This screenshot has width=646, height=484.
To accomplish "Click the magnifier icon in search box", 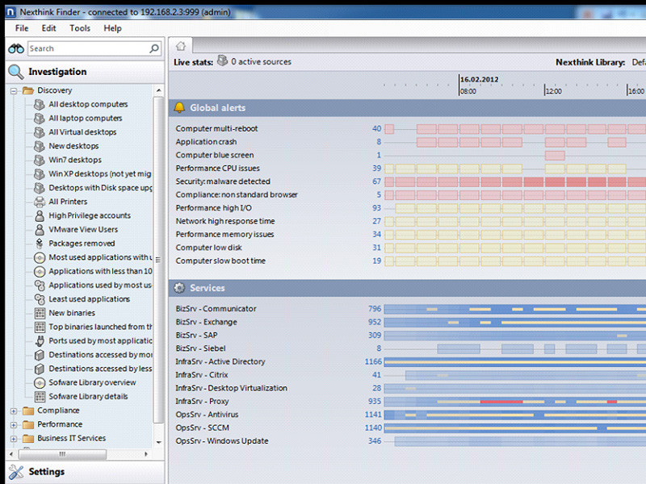I will [154, 48].
